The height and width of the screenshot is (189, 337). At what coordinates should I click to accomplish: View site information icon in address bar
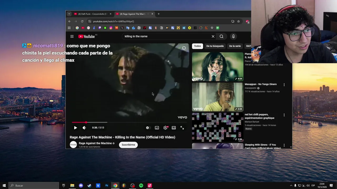(x=90, y=21)
